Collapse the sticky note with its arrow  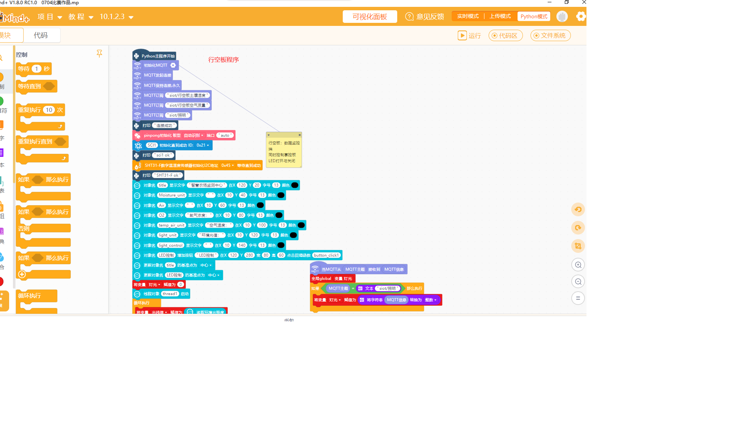coord(268,135)
